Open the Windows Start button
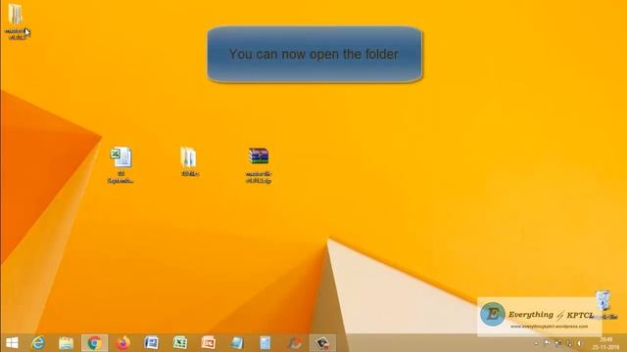This screenshot has height=352, width=627. pyautogui.click(x=12, y=343)
